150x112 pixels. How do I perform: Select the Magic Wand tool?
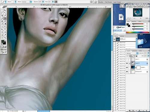click(x=5, y=13)
